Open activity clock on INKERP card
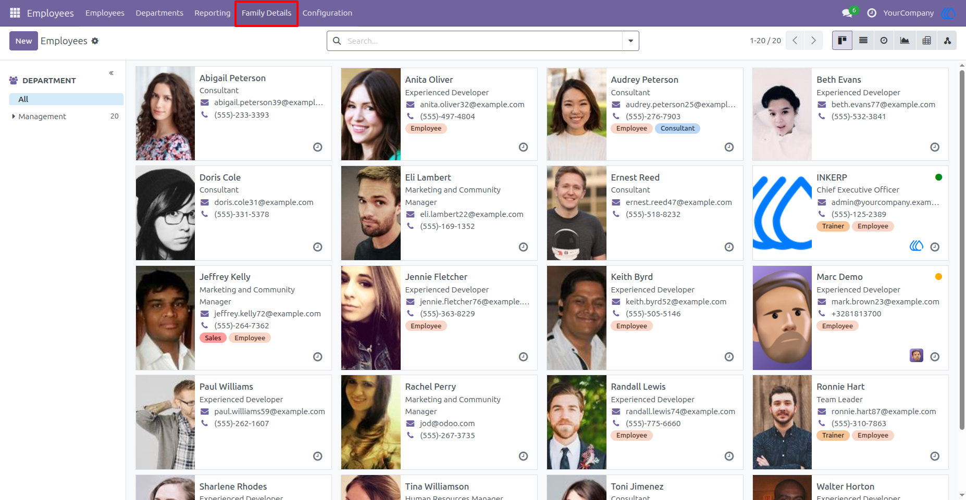Screen dimensions: 966x500 tap(935, 247)
